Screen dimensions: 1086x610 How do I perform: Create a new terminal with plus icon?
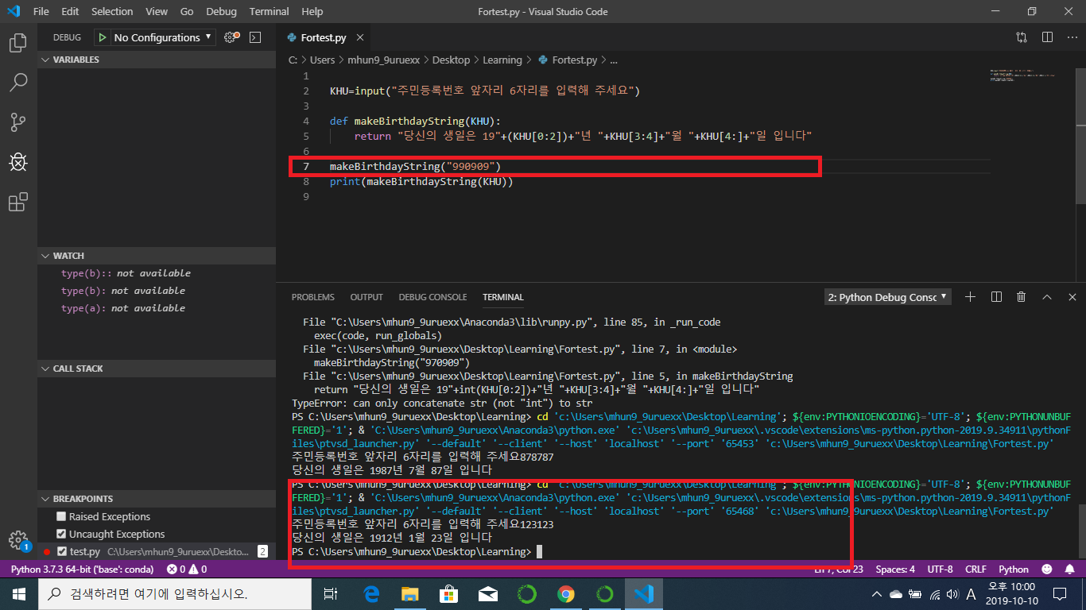click(x=970, y=297)
